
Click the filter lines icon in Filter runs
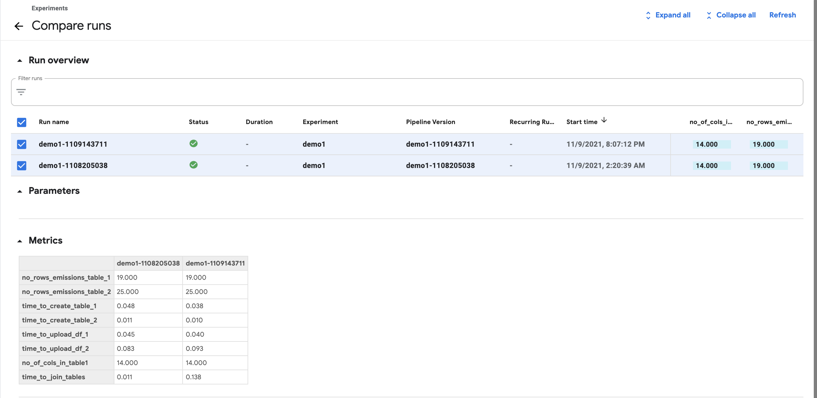point(21,92)
